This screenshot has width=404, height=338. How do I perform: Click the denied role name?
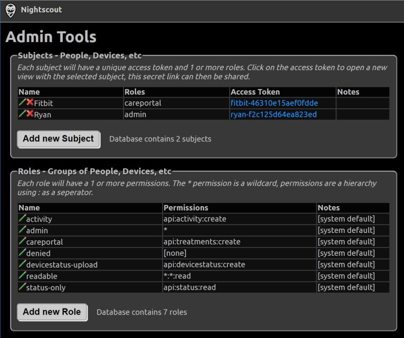[38, 253]
